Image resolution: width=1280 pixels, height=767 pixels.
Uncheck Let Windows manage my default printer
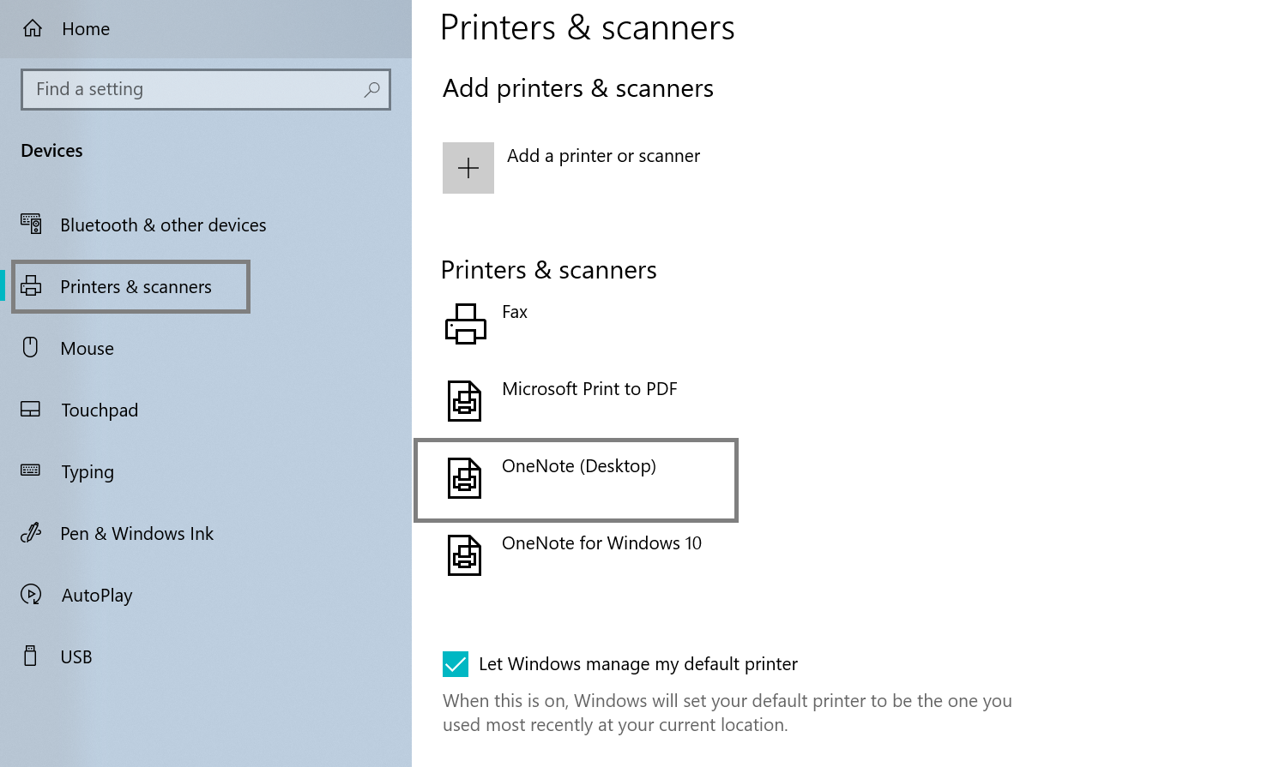[x=456, y=664]
